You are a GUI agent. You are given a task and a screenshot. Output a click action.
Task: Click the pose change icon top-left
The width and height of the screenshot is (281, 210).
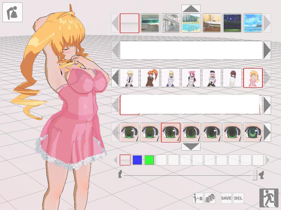12,12
